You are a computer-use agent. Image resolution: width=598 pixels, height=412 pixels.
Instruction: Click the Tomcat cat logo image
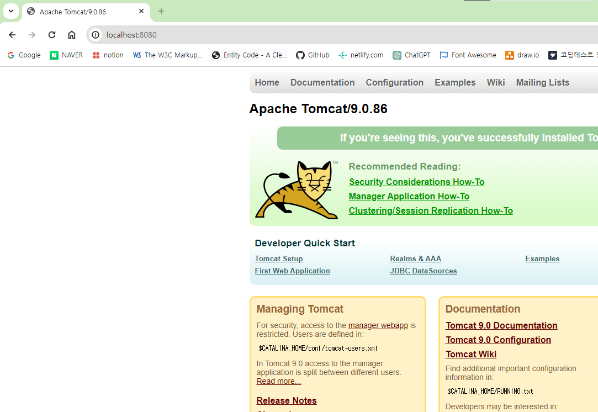pyautogui.click(x=297, y=189)
